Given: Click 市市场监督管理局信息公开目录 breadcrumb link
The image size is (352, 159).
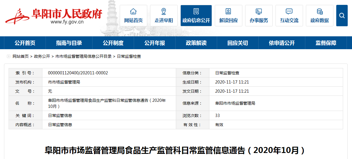Looking at the screenshot, I should [x=83, y=56].
